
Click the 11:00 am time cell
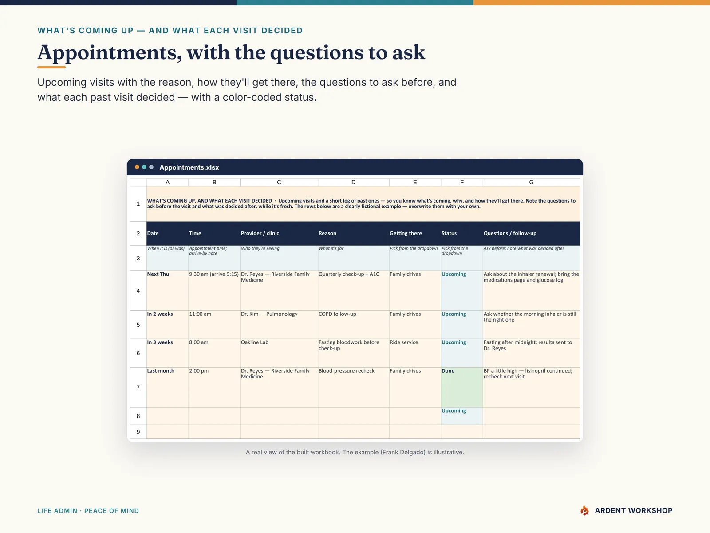214,325
